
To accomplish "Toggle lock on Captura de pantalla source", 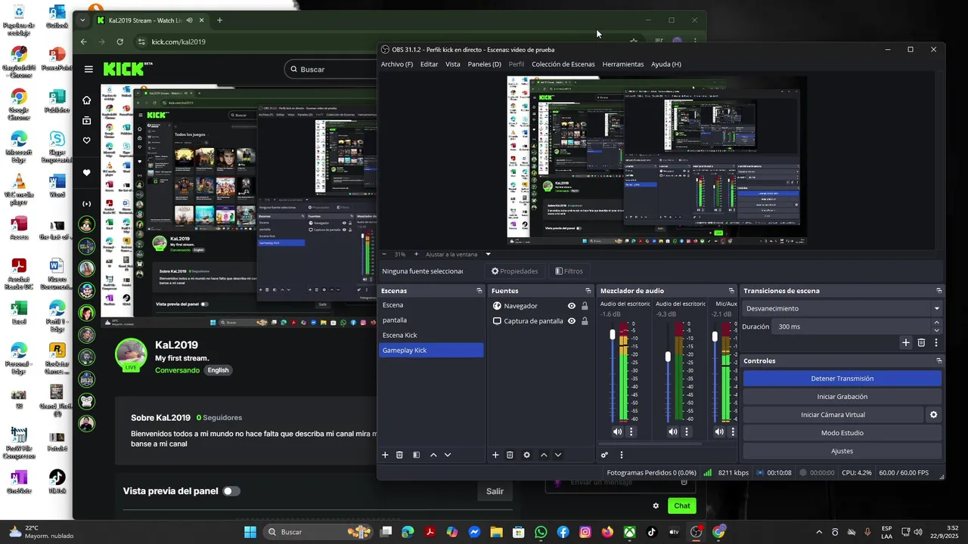I will pos(585,321).
